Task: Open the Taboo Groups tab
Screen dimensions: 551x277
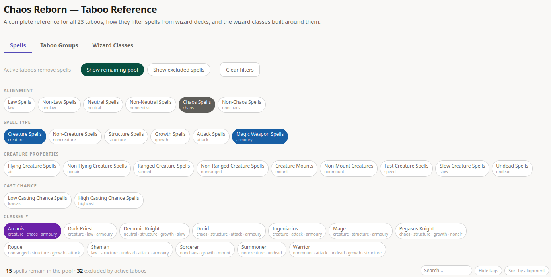Action: coord(59,45)
